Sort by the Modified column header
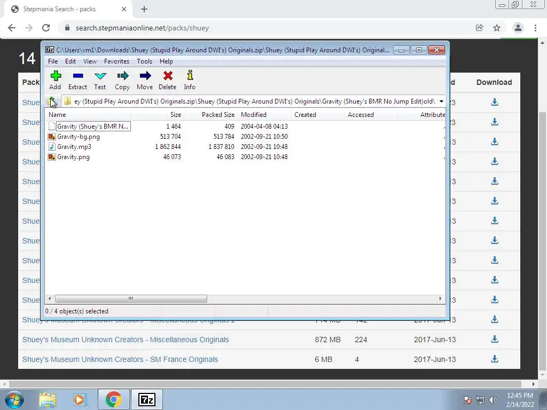547x410 pixels. pyautogui.click(x=264, y=115)
